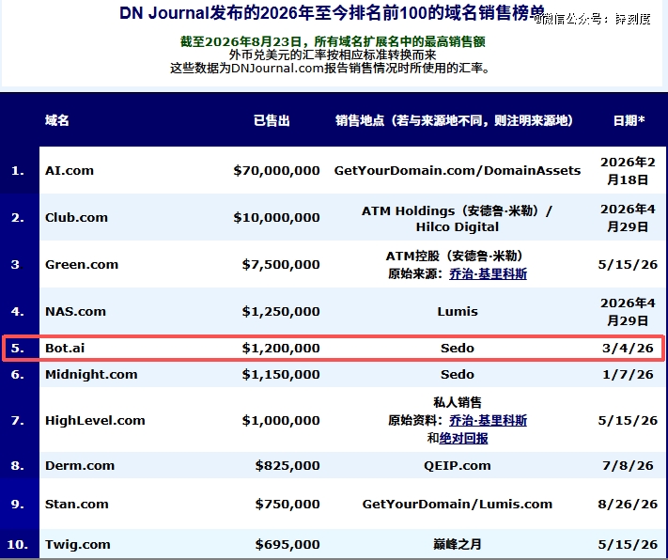Select the Stan.com domain entry
Image resolution: width=668 pixels, height=560 pixels.
click(x=77, y=505)
